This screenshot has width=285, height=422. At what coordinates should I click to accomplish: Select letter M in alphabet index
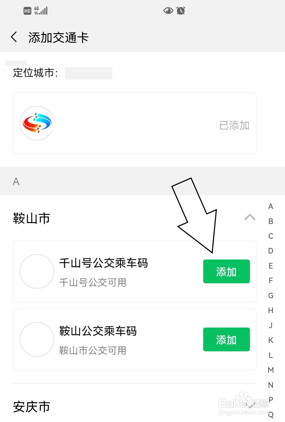click(x=271, y=370)
